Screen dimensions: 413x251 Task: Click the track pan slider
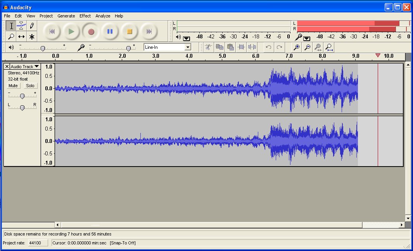(22, 107)
